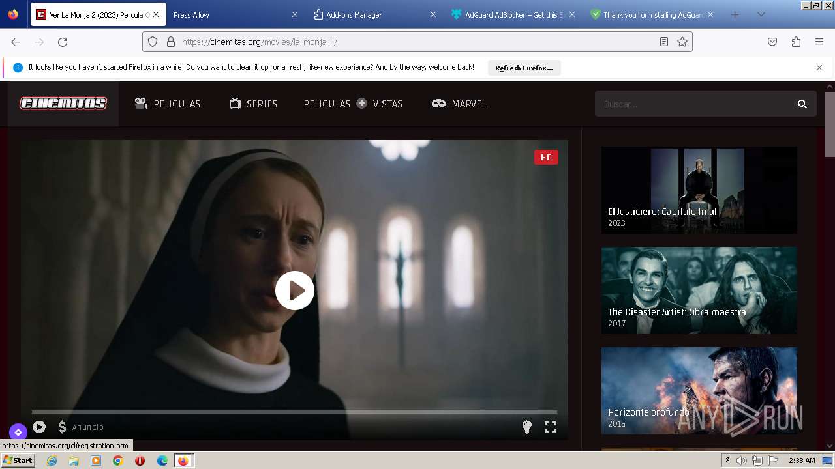The image size is (835, 469).
Task: Click the info icon in notification bar
Action: (18, 68)
